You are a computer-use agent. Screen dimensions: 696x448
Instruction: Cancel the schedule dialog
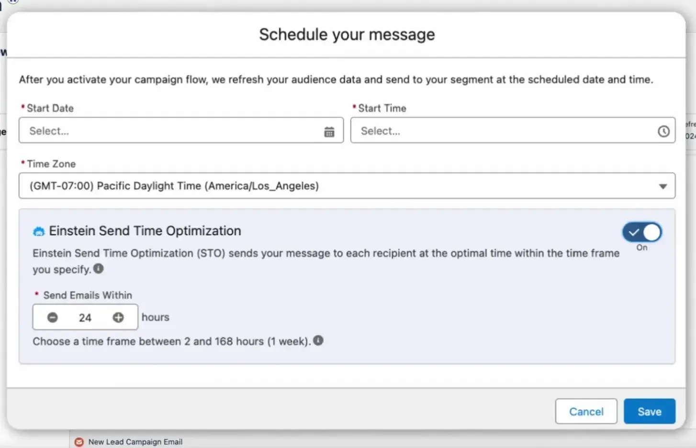(x=586, y=412)
